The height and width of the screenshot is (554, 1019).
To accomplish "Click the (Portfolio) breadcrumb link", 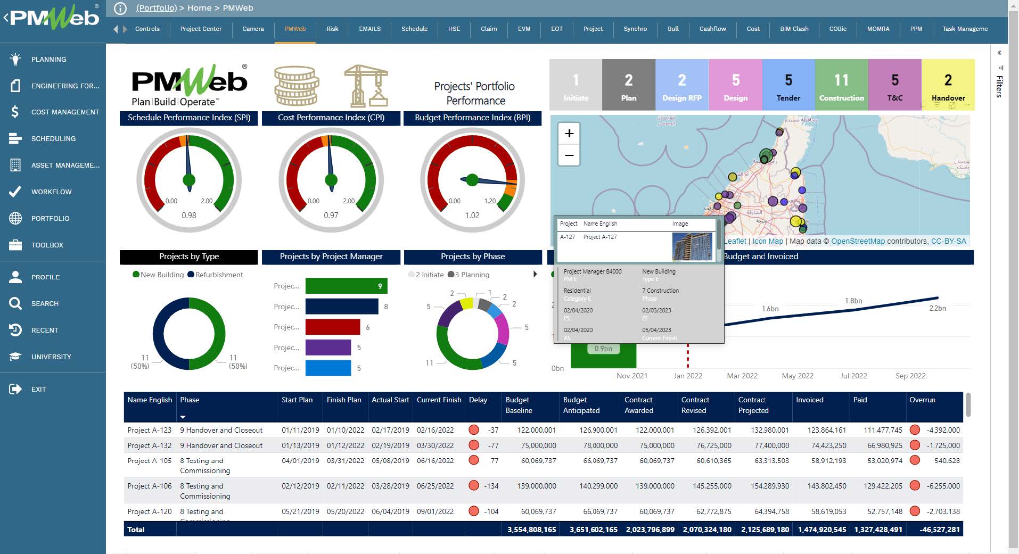I will click(x=156, y=8).
